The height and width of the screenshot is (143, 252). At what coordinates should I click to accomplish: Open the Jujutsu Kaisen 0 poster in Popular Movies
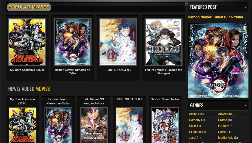[x=118, y=42]
